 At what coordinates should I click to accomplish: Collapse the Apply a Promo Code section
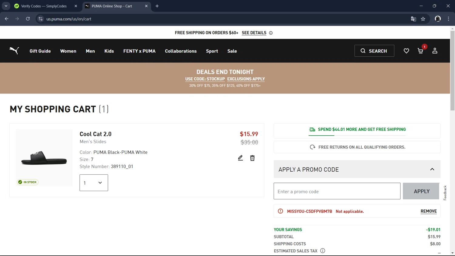coord(432,169)
